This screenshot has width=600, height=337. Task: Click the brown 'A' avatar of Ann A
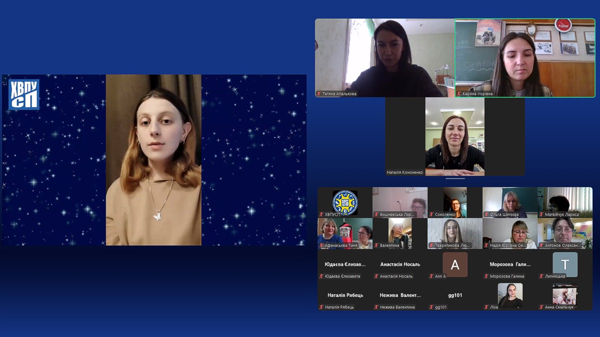tap(455, 265)
